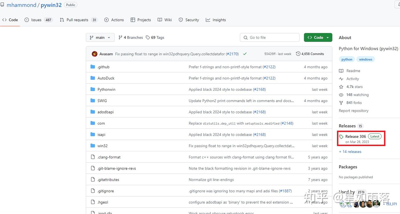Click the win32 folder icon

click(x=93, y=146)
